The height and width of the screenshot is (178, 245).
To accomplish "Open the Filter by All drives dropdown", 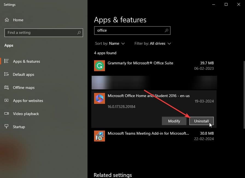I will (x=153, y=43).
